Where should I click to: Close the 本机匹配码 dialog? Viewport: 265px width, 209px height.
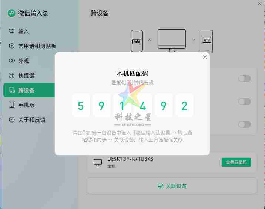click(x=205, y=57)
